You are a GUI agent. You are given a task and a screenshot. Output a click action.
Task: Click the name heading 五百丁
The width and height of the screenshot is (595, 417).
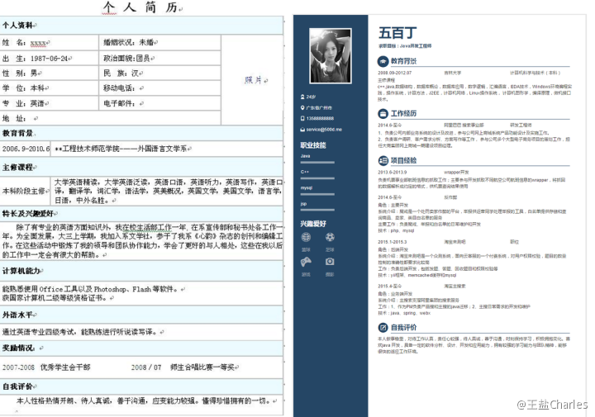pyautogui.click(x=397, y=33)
